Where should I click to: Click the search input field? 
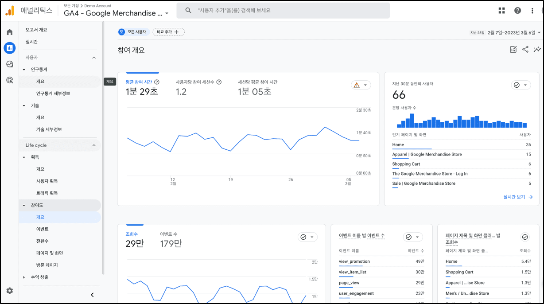[283, 11]
